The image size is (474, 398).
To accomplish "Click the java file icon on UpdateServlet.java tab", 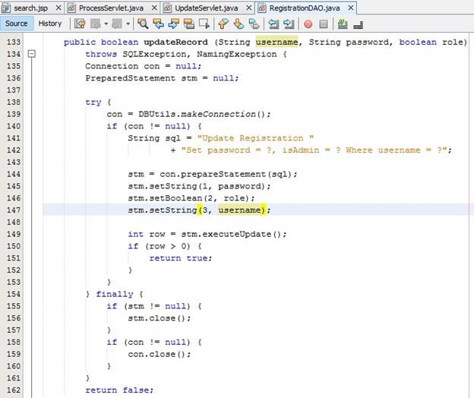I will tap(167, 8).
